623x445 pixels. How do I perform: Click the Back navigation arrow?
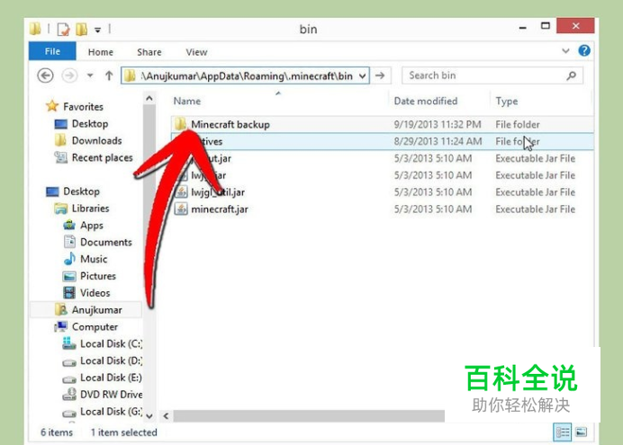point(45,76)
